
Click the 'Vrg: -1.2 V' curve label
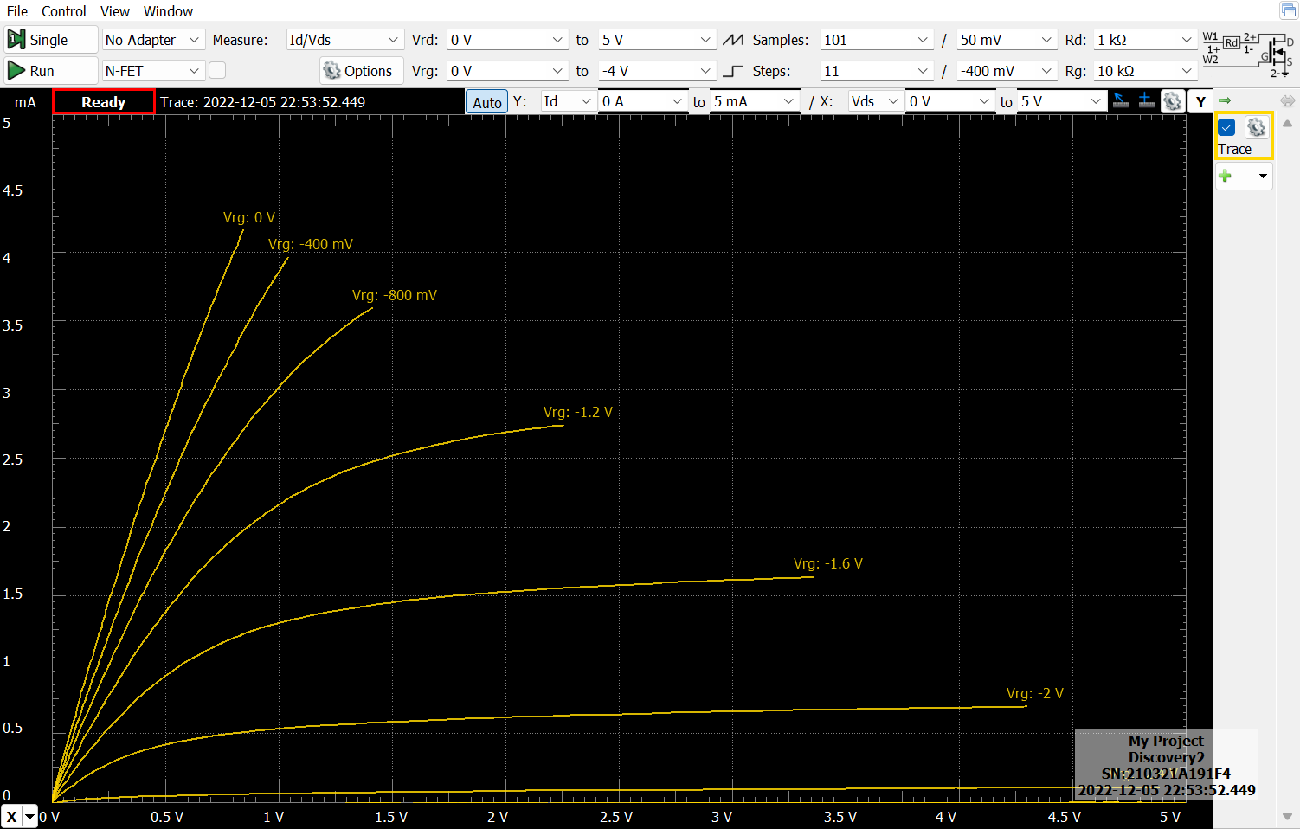tap(578, 412)
